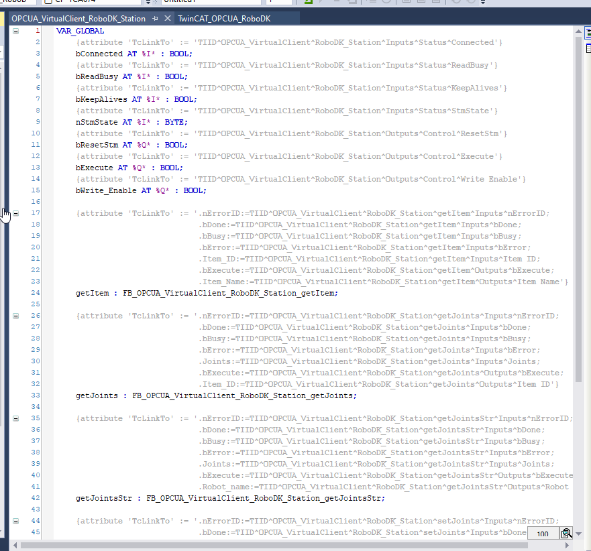Open the TwinCAT_OPCUA_RoboDK tab
This screenshot has height=551, width=591.
[224, 19]
